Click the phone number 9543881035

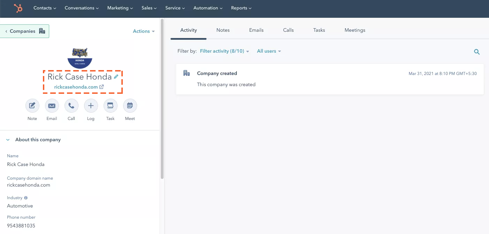pos(21,226)
